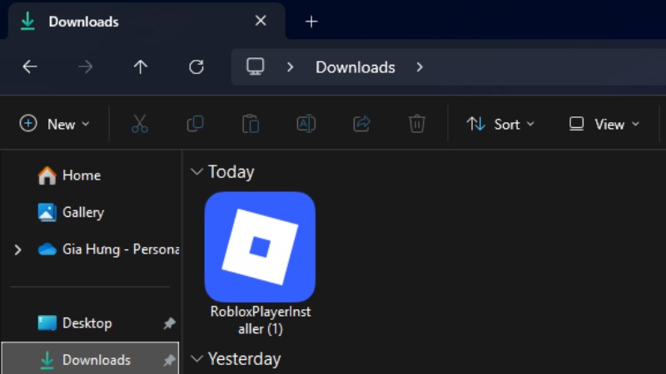666x374 pixels.
Task: Click the Delete trash can icon
Action: (x=417, y=124)
